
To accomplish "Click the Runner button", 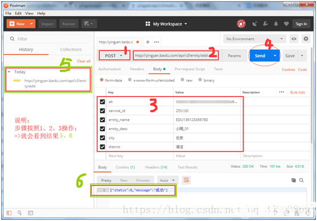I will [69, 24].
